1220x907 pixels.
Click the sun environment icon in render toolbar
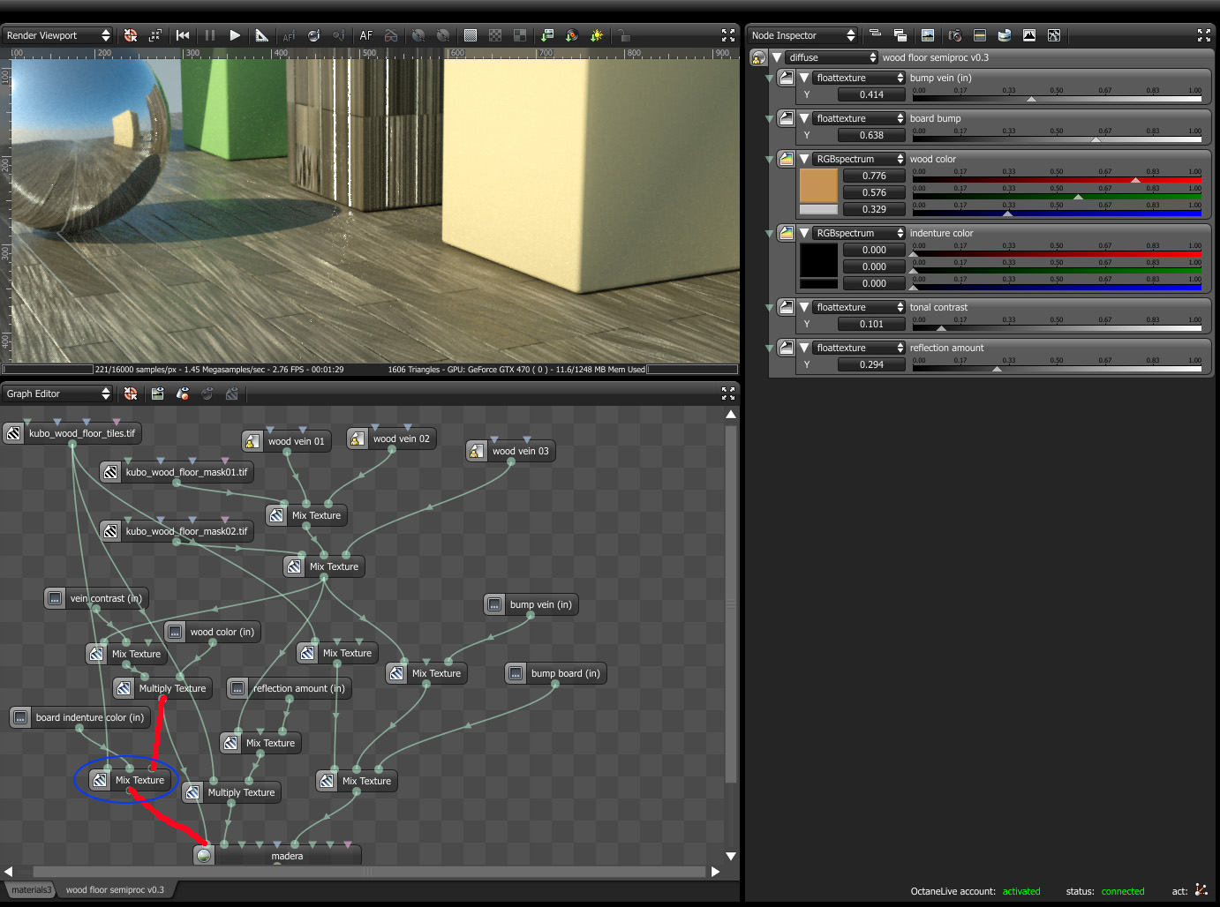(597, 35)
